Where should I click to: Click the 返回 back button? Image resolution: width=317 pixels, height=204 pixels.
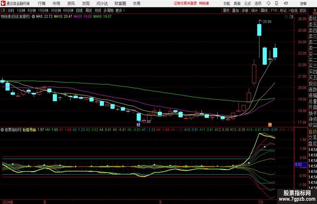pos(303,10)
